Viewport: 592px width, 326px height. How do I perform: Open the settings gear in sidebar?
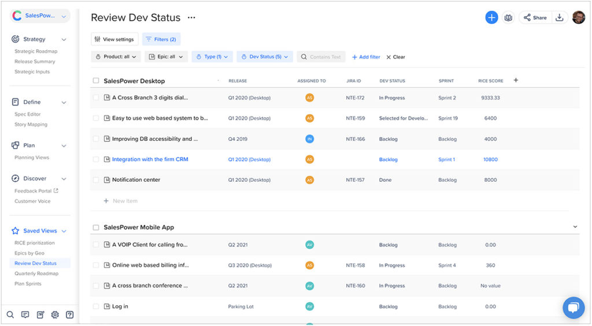pyautogui.click(x=55, y=314)
